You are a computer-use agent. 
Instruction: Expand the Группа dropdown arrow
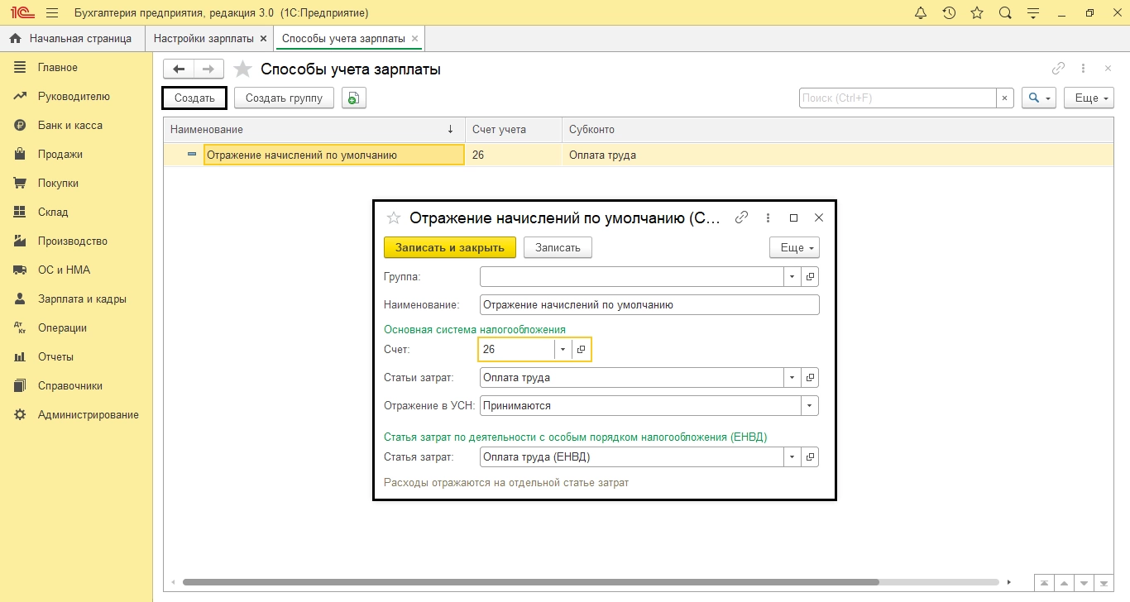coord(792,277)
